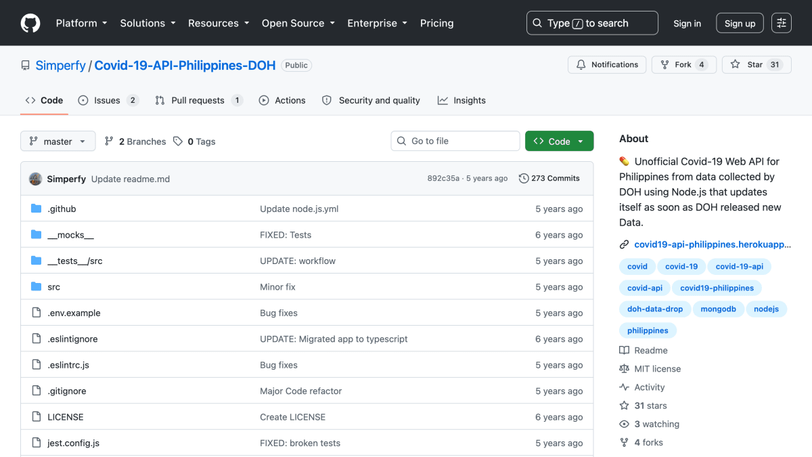812x457 pixels.
Task: Click the tag icon beside 0 Tags
Action: 178,142
